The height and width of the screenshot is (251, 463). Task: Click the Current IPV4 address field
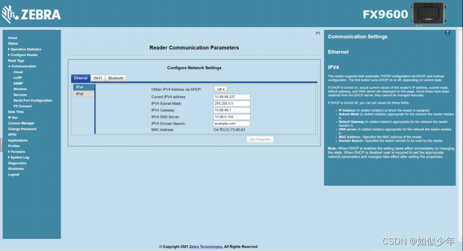pyautogui.click(x=232, y=97)
